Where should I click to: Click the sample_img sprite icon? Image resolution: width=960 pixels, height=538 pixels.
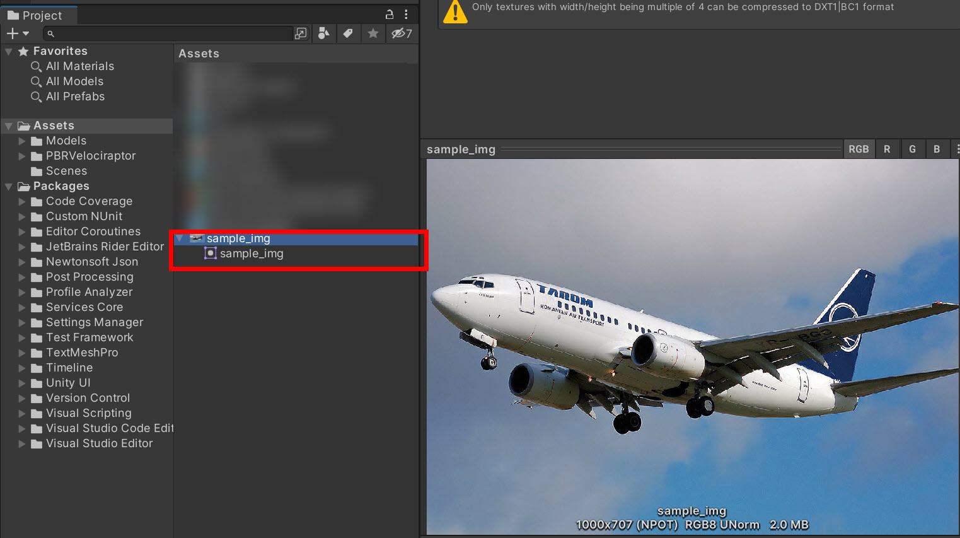(211, 254)
